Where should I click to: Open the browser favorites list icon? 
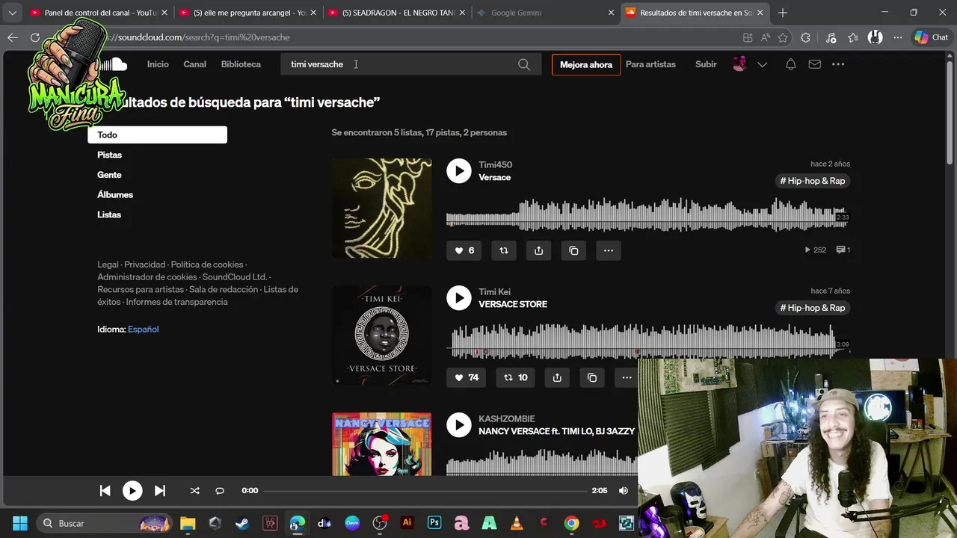click(x=853, y=37)
